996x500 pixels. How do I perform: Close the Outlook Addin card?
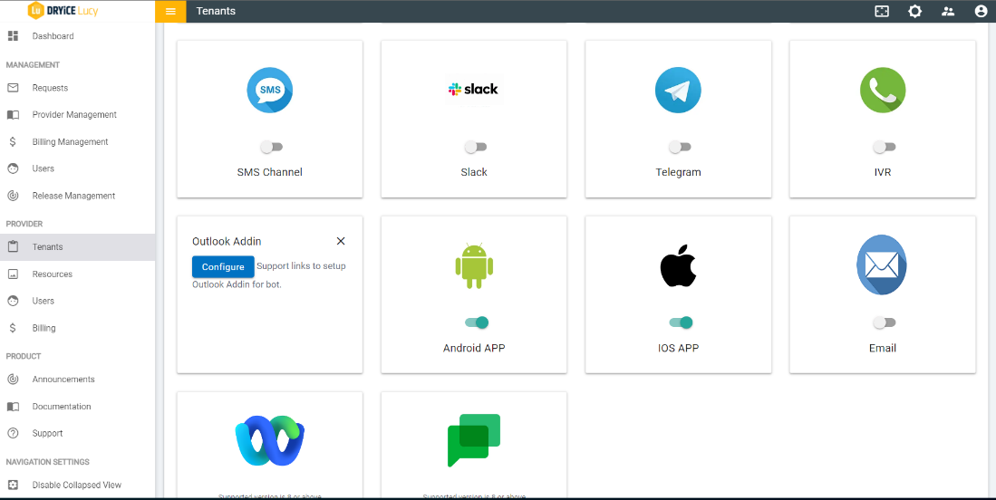[341, 241]
